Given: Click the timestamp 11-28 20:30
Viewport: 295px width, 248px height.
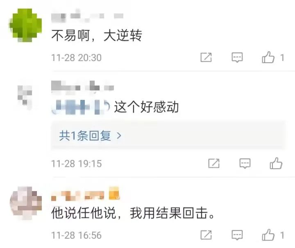Looking at the screenshot, I should pos(76,57).
